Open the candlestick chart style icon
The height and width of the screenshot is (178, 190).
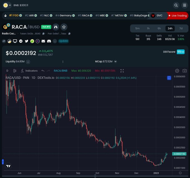(x=15, y=71)
